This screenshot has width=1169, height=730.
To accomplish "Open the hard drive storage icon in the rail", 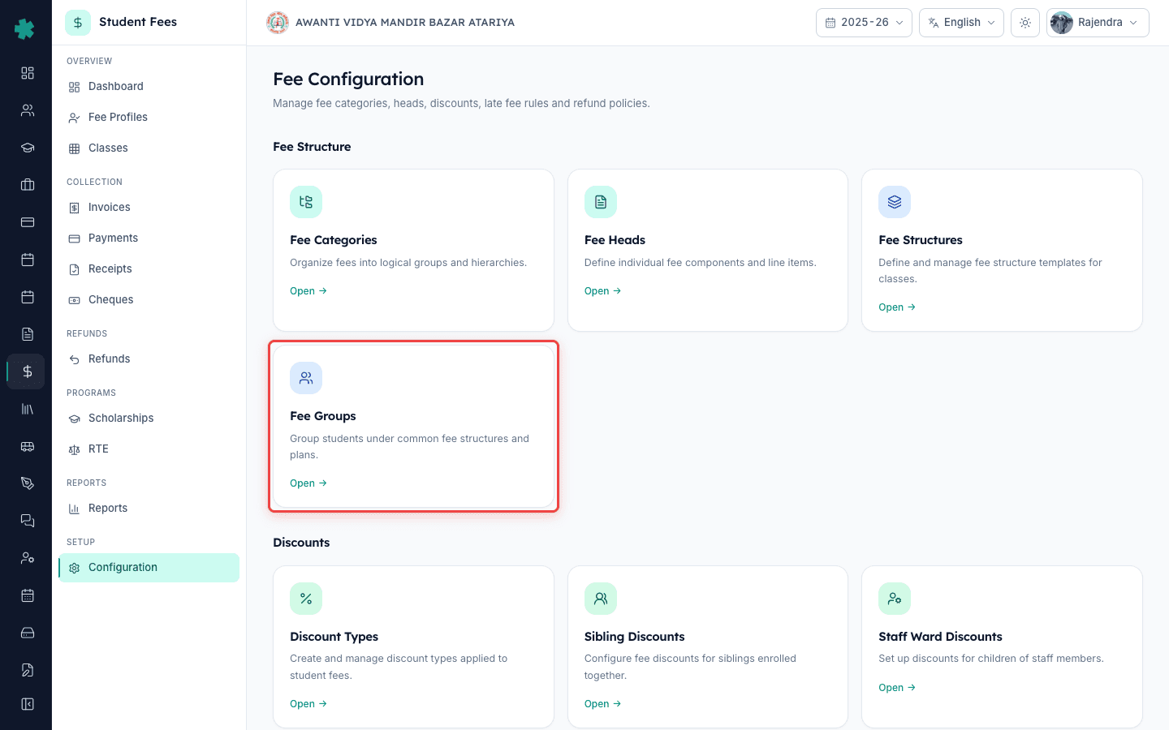I will click(x=28, y=633).
